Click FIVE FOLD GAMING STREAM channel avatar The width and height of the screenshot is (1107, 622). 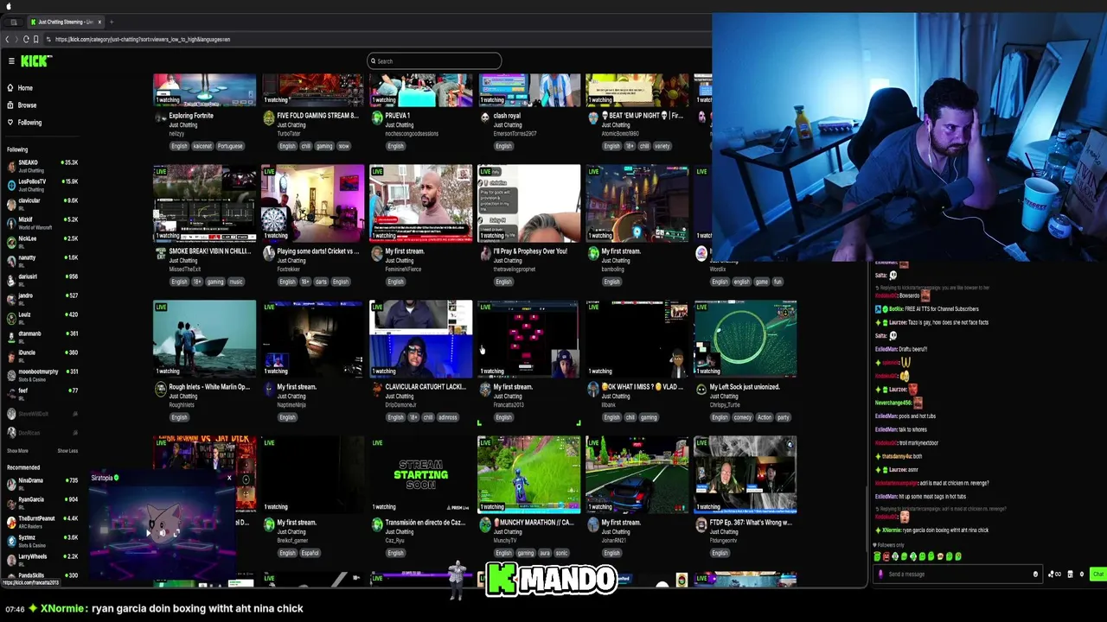coord(269,118)
